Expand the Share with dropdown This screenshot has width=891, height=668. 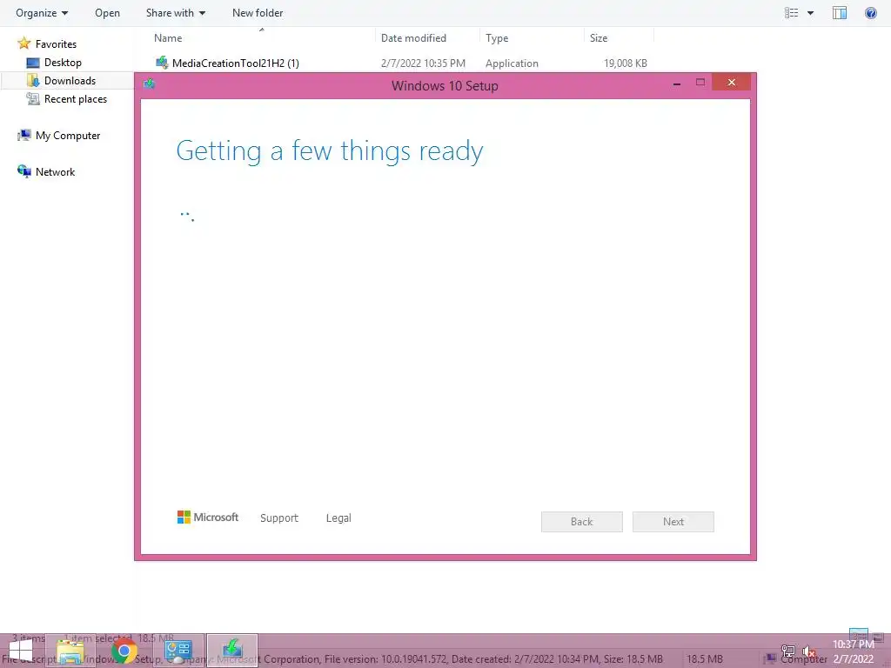coord(175,12)
